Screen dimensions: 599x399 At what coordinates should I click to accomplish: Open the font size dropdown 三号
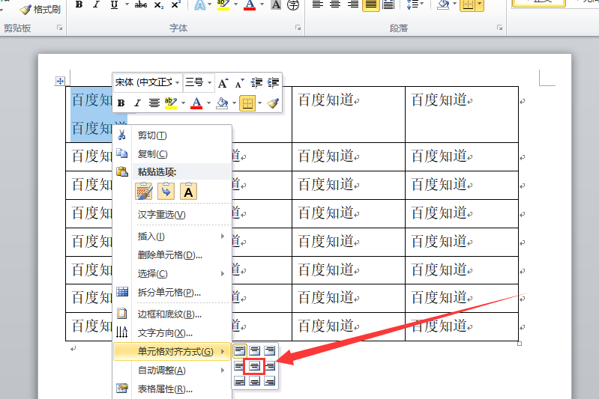click(x=198, y=82)
